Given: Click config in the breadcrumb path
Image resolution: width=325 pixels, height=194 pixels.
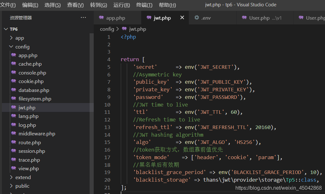Looking at the screenshot, I should pos(107,29).
